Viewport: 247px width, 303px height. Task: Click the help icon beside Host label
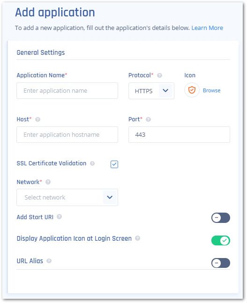37,119
